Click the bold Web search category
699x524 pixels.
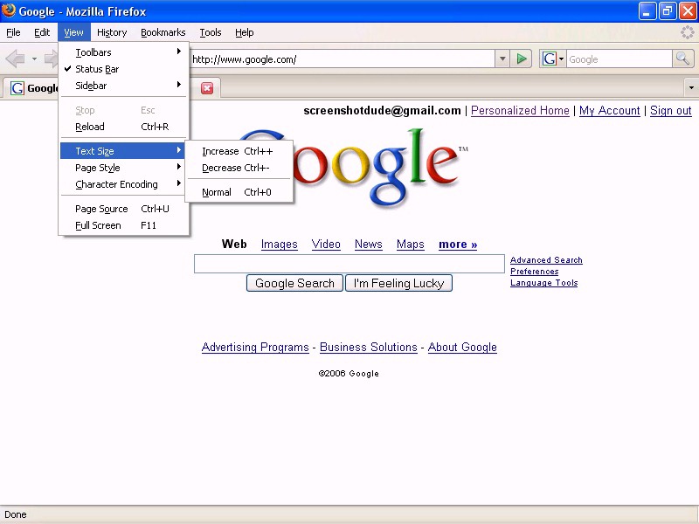click(x=234, y=245)
